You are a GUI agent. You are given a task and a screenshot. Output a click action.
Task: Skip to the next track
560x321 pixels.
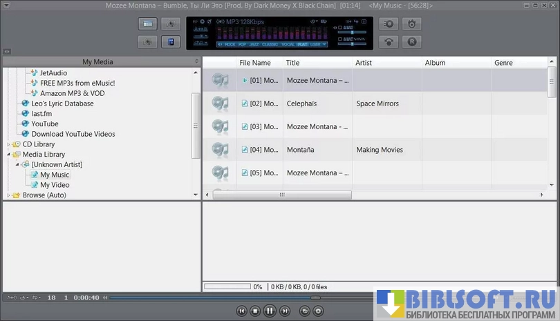point(284,311)
